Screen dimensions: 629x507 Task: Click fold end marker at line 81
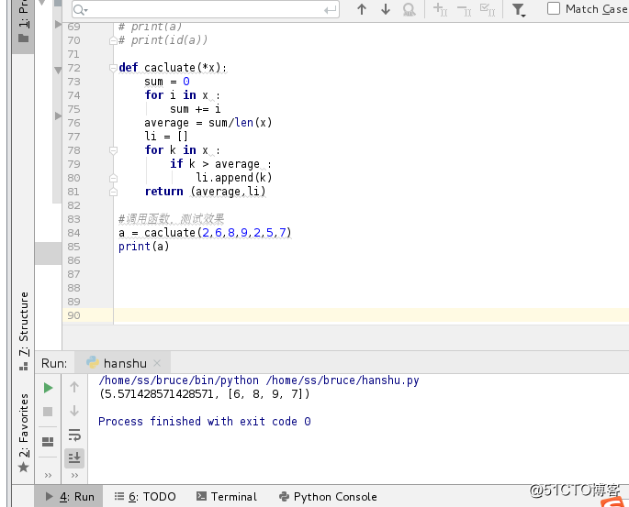point(113,192)
